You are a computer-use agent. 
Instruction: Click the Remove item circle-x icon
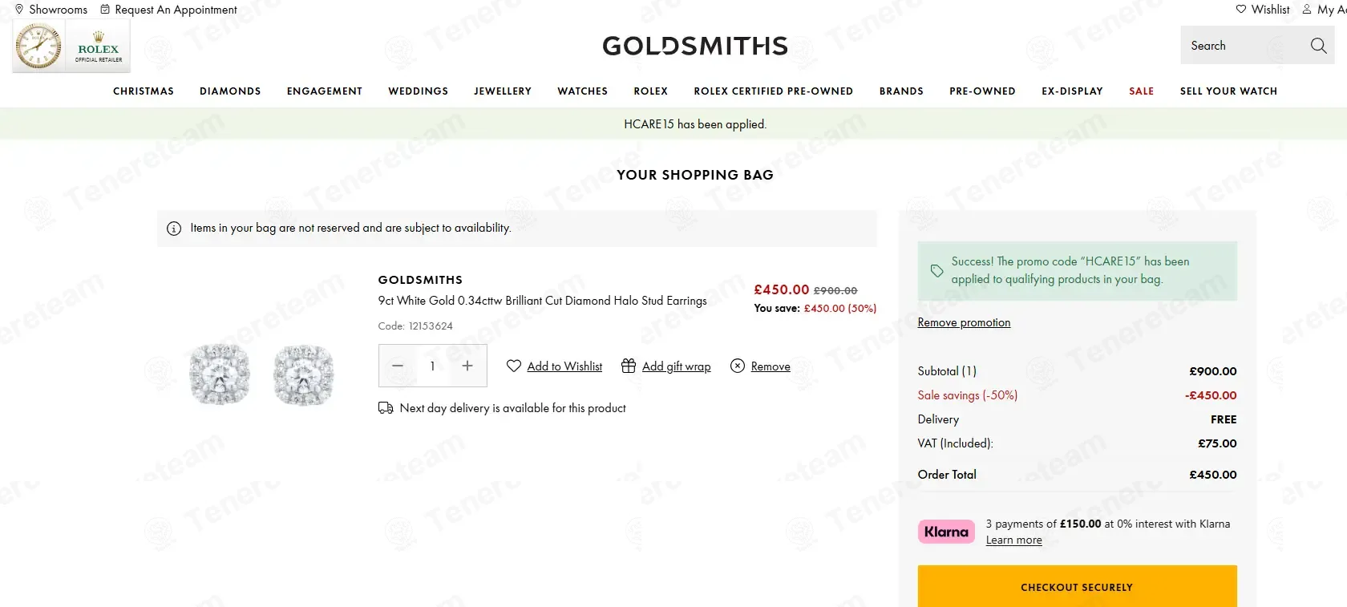(x=738, y=366)
